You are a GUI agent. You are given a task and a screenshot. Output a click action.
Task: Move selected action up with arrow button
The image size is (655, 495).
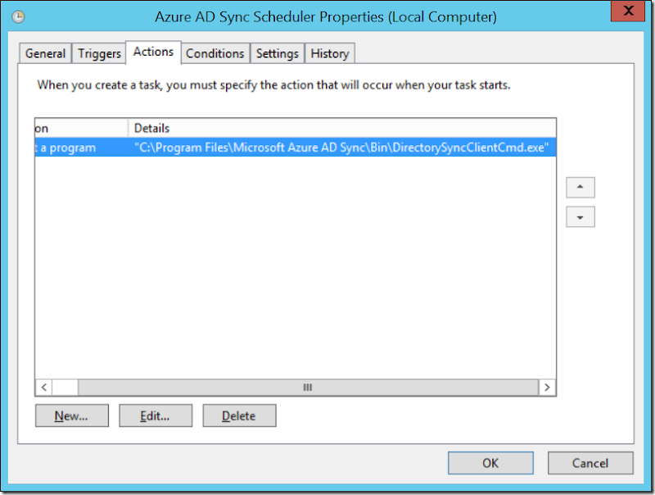tap(580, 187)
